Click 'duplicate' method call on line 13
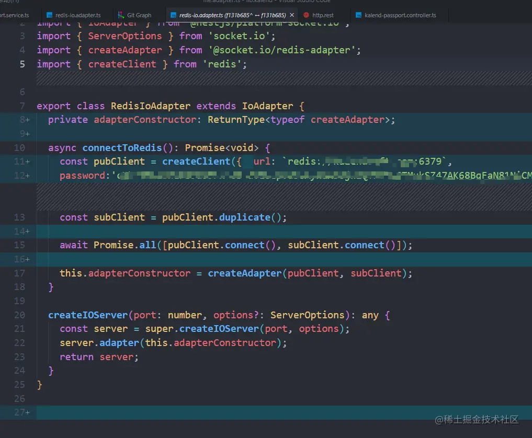Image resolution: width=532 pixels, height=438 pixels. (x=245, y=217)
